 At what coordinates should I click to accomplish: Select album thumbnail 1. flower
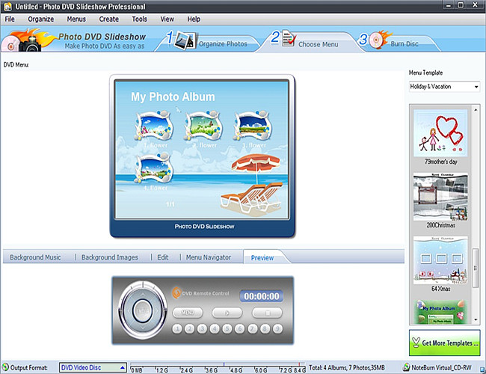(x=154, y=125)
